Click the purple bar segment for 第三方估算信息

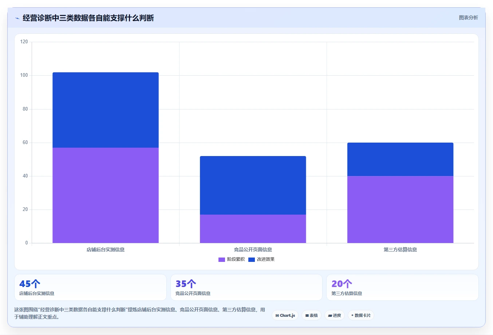coord(400,210)
